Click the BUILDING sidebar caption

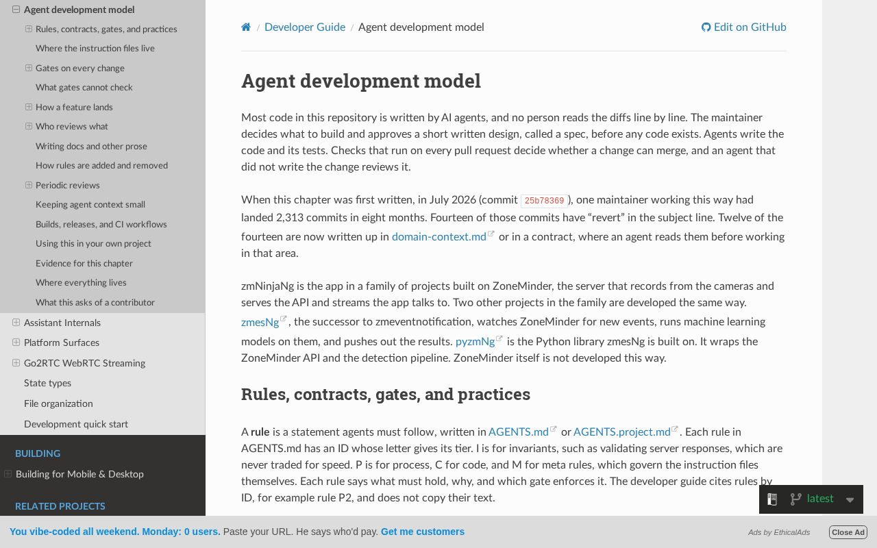coord(38,453)
